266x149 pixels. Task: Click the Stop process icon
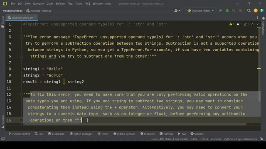pos(240,11)
